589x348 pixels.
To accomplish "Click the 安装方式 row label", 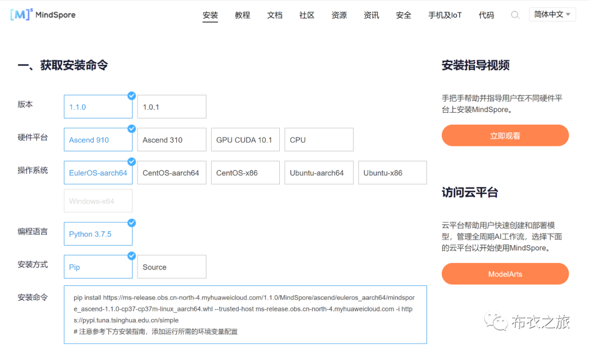I will coord(33,264).
